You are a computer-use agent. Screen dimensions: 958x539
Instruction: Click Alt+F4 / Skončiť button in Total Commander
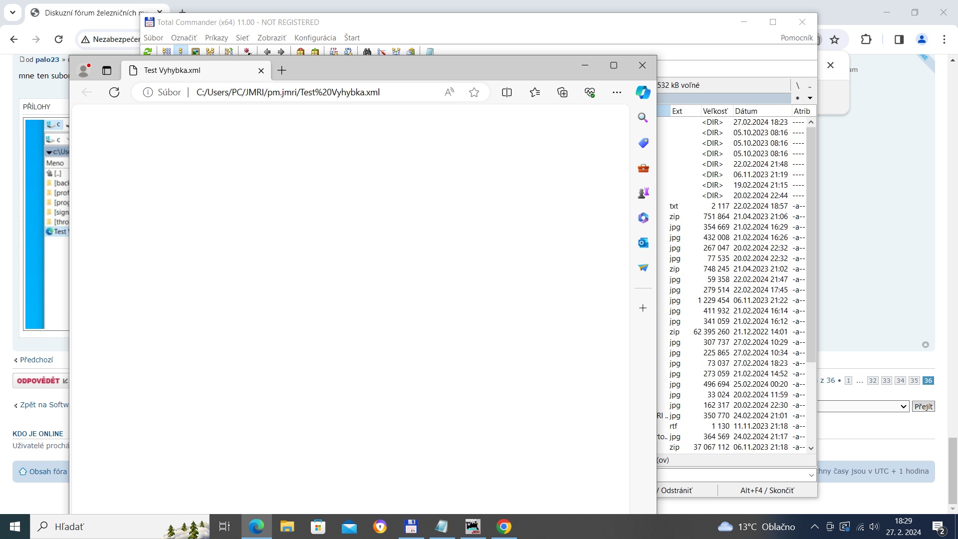tap(767, 491)
